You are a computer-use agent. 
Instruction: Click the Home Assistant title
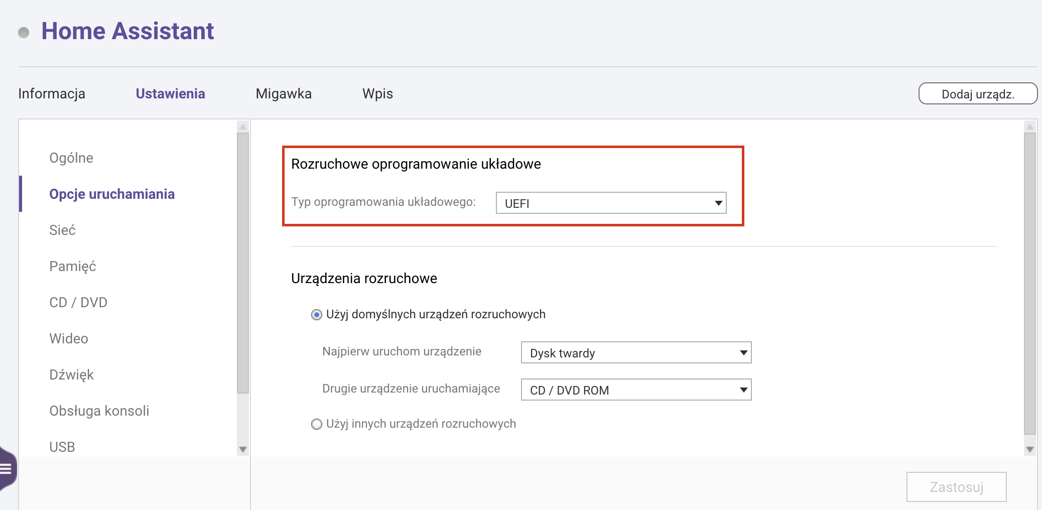(127, 31)
